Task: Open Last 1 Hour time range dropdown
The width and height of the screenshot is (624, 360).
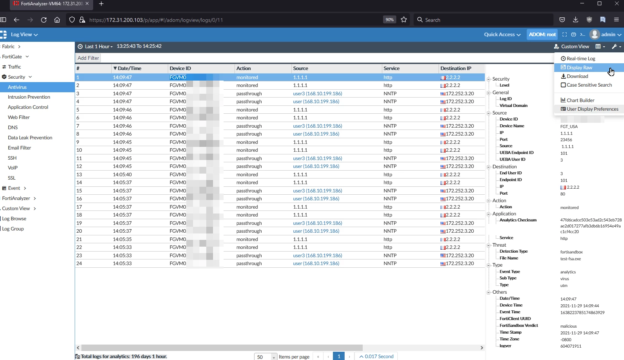Action: [95, 46]
